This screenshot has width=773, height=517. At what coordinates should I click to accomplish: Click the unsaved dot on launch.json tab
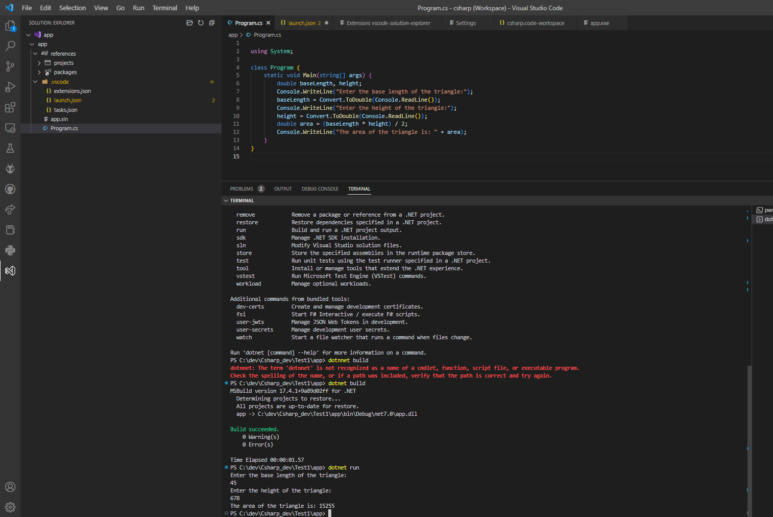click(327, 23)
